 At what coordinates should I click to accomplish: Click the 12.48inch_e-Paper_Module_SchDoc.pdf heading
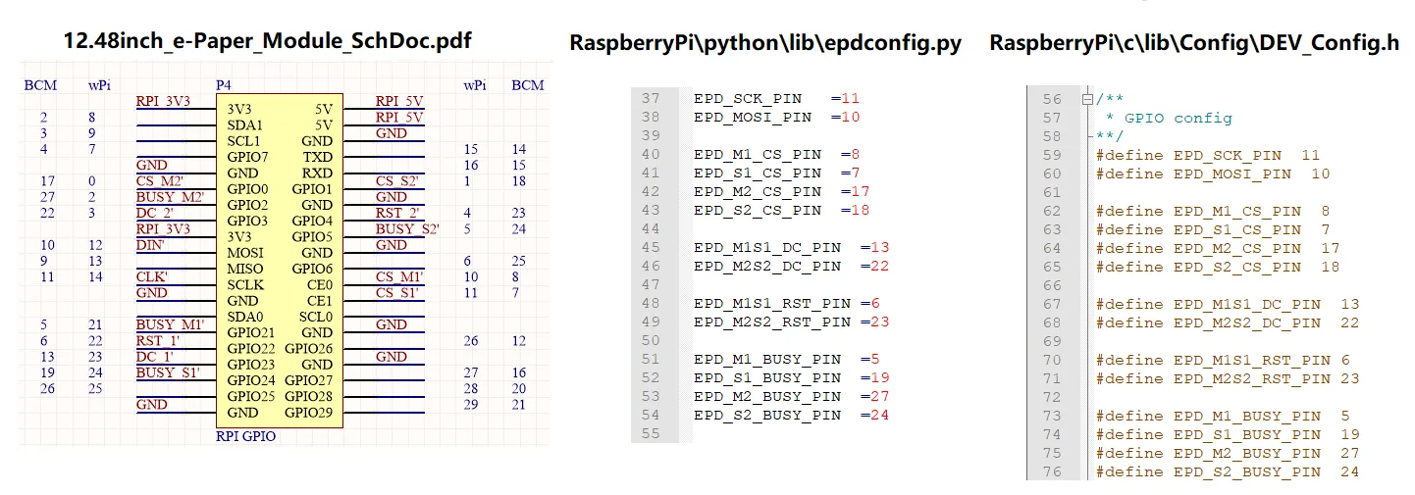267,41
